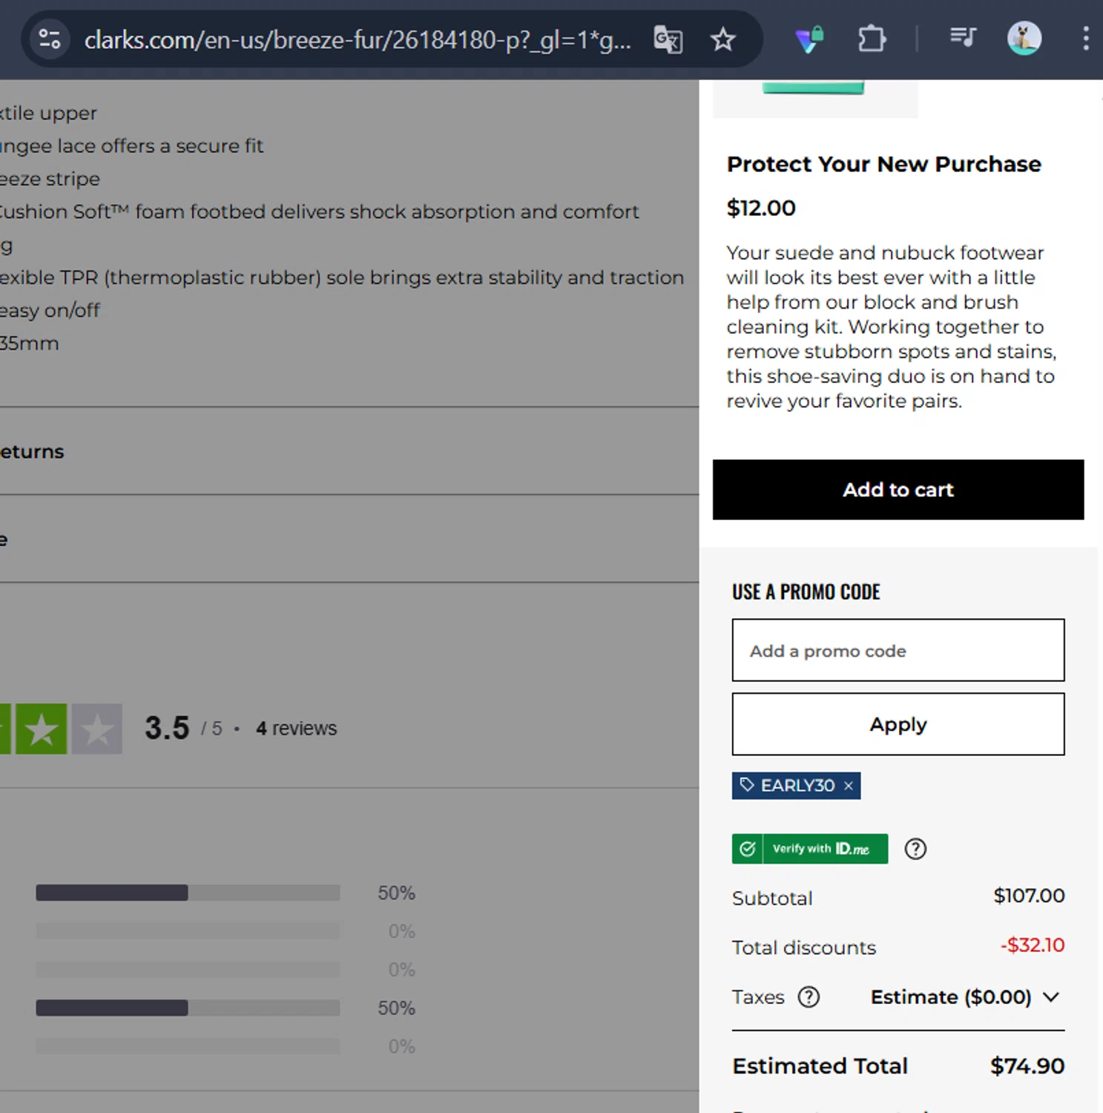Open the media control playlist icon

[x=963, y=37]
